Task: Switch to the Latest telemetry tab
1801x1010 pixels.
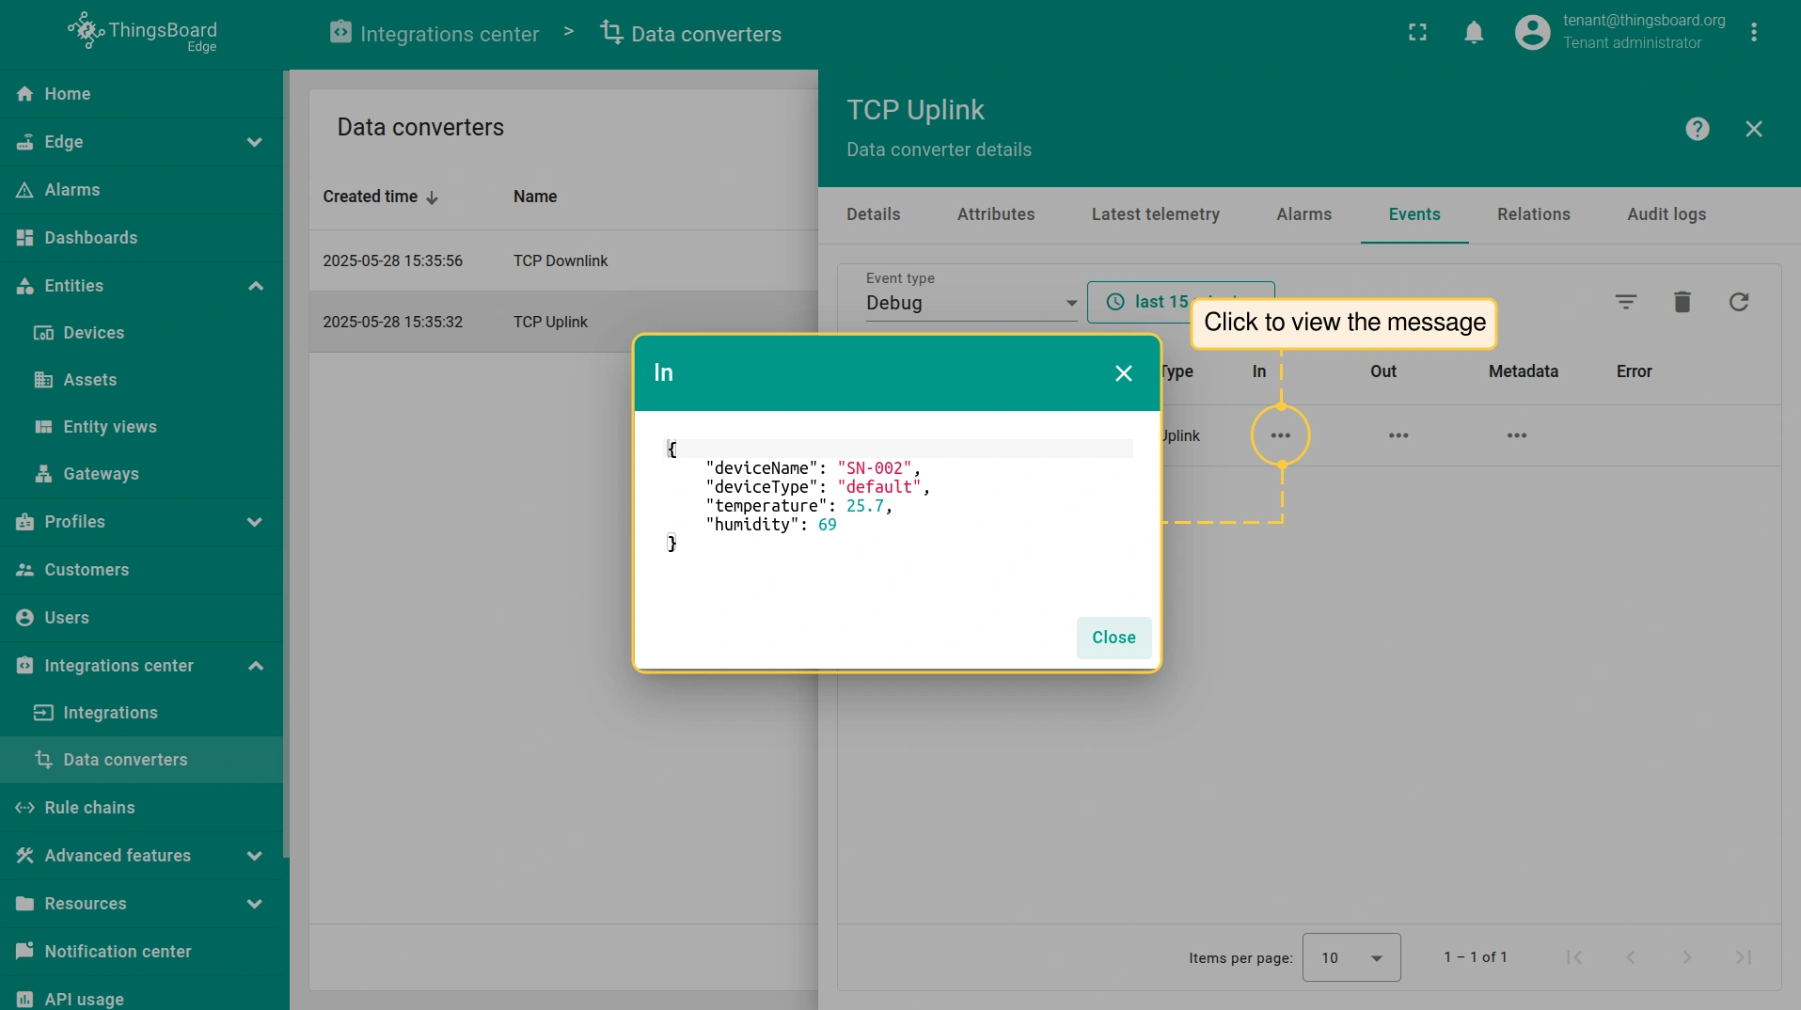Action: pyautogui.click(x=1155, y=214)
